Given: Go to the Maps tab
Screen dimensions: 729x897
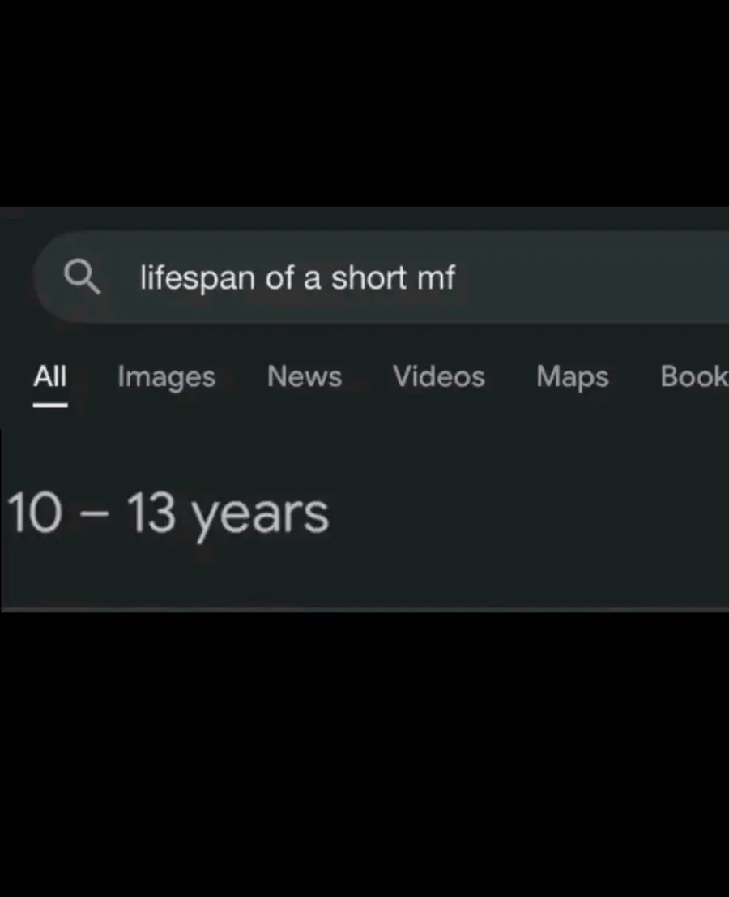Looking at the screenshot, I should coord(572,377).
